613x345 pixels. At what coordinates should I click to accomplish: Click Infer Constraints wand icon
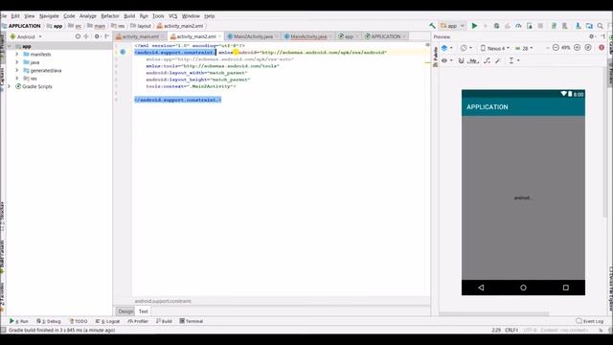point(498,60)
